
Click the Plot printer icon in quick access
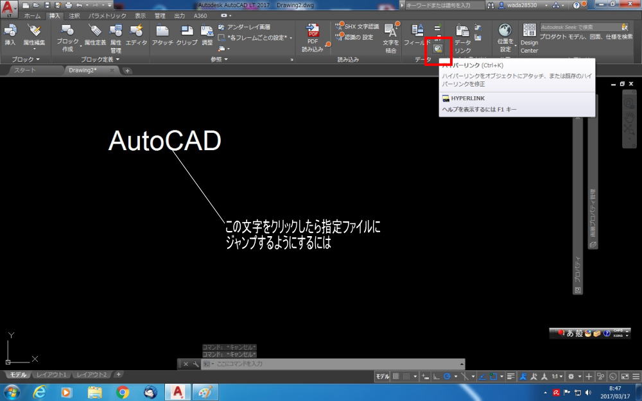click(69, 5)
